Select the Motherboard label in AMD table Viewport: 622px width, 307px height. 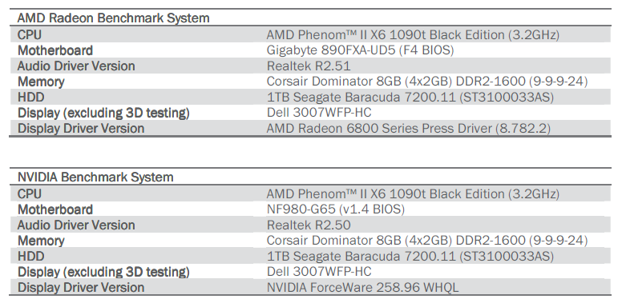55,50
